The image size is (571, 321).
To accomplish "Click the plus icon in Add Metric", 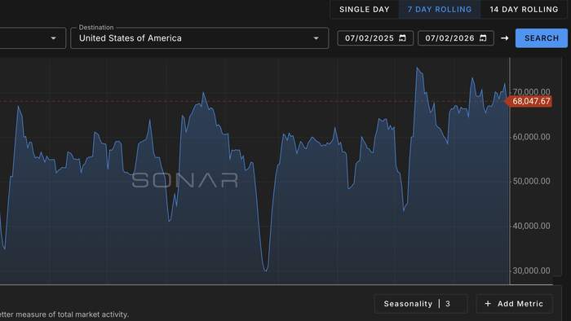I will click(x=488, y=304).
